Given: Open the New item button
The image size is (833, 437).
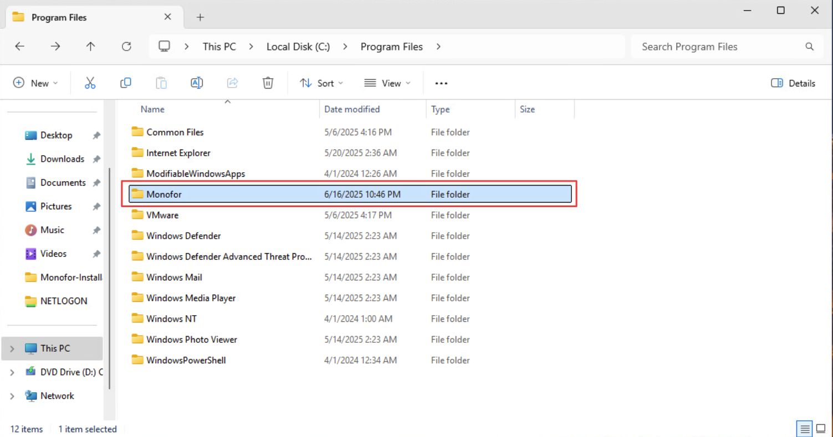Looking at the screenshot, I should 35,83.
